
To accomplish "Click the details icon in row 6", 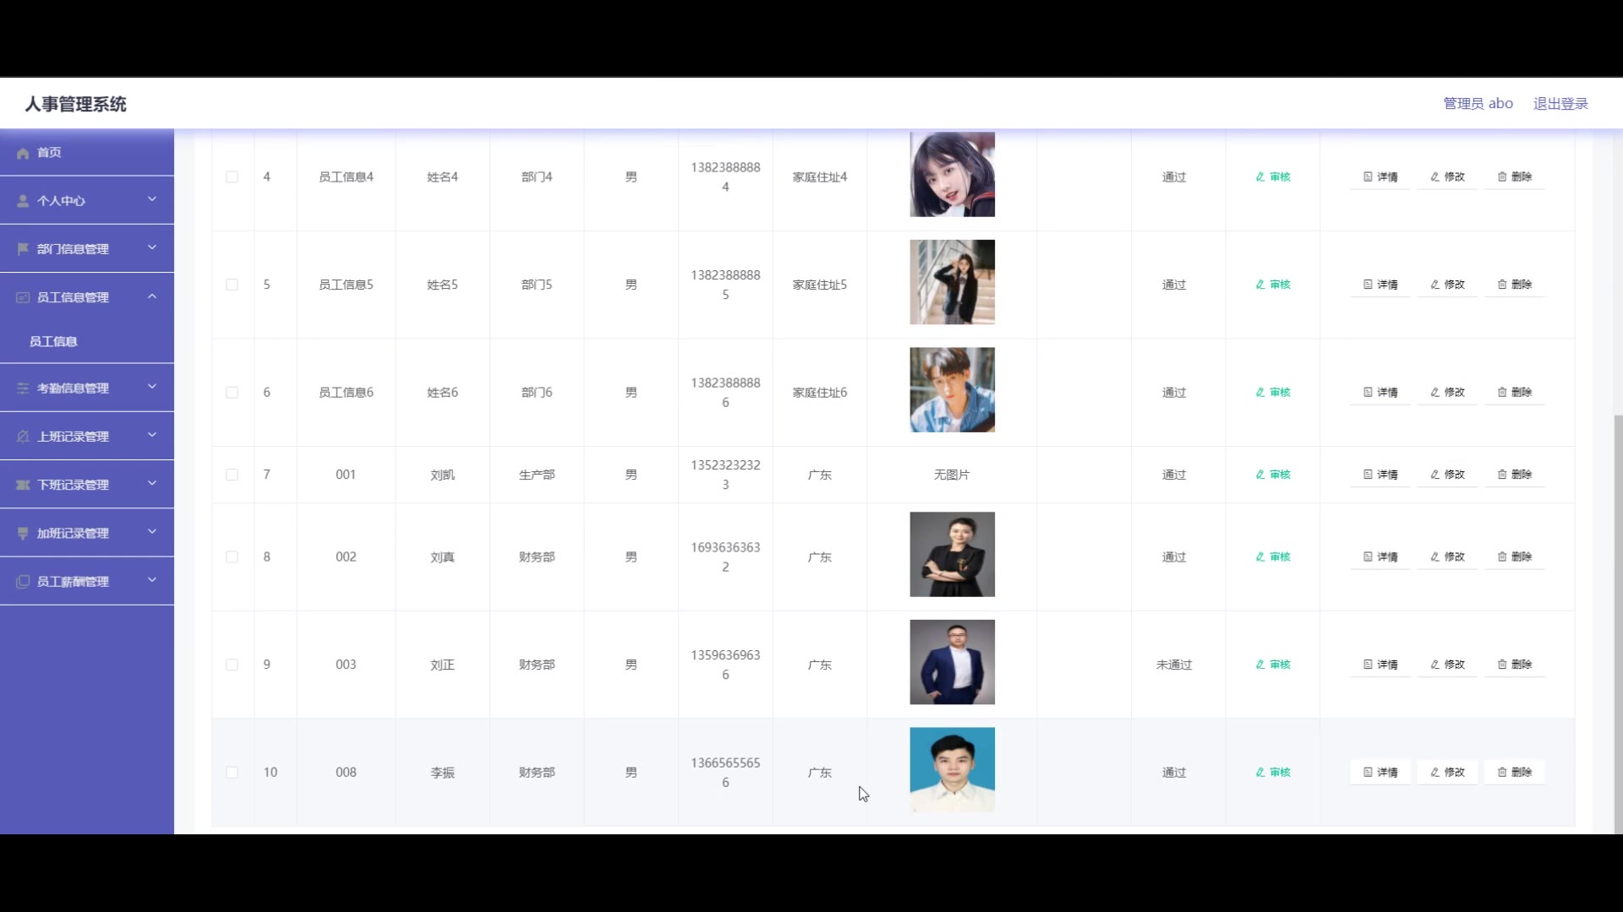I will pos(1368,392).
